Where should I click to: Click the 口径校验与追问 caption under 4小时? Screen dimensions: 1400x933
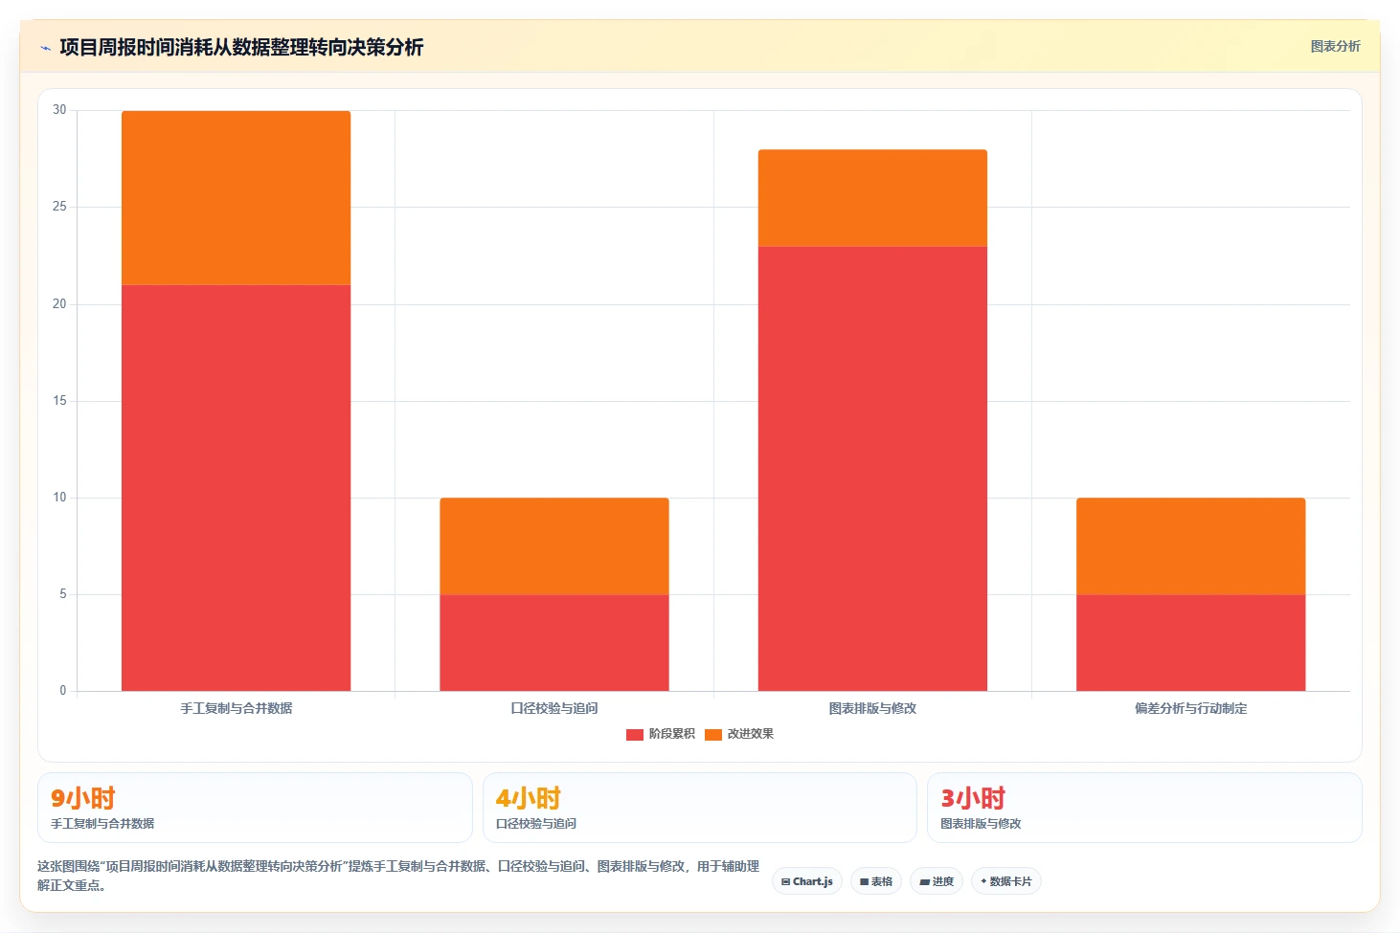coord(536,823)
